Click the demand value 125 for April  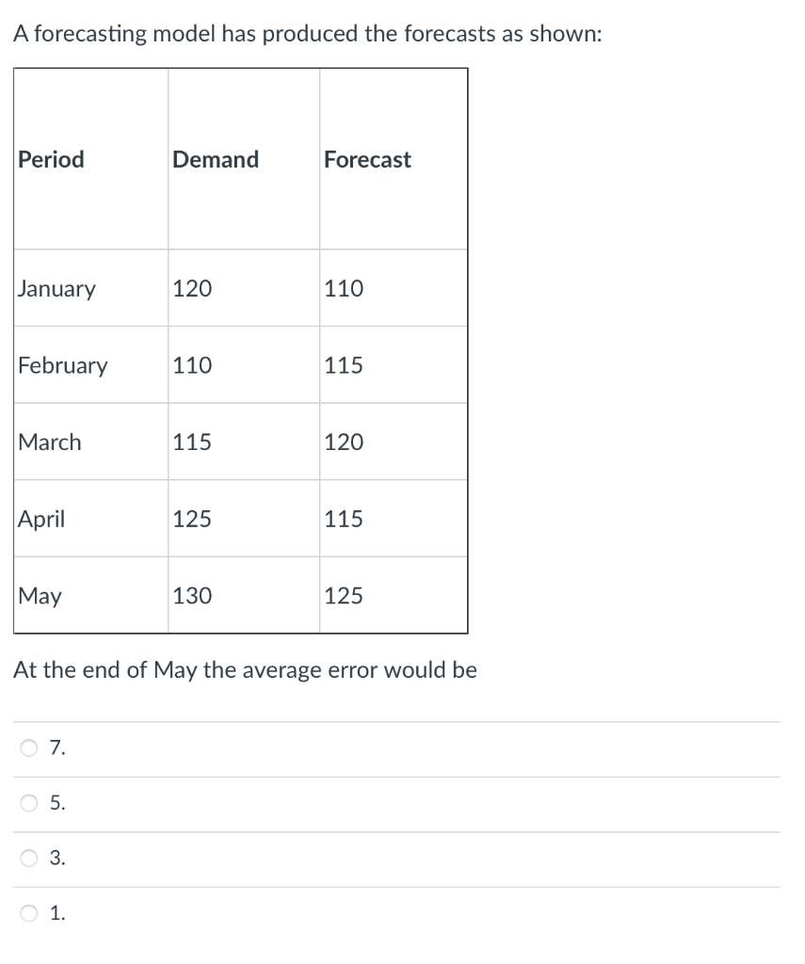click(x=192, y=518)
